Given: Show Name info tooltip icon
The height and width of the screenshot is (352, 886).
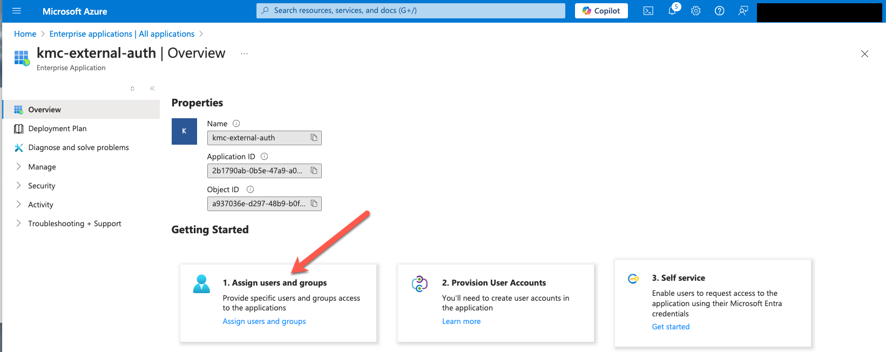Looking at the screenshot, I should (236, 124).
